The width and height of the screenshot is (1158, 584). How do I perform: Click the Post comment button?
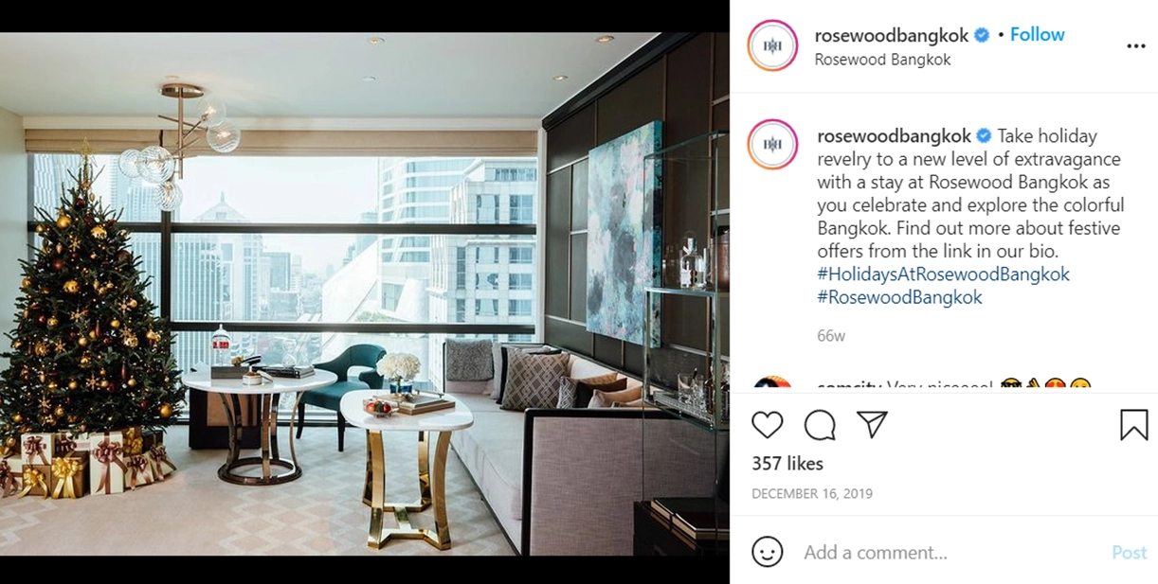[x=1129, y=553]
